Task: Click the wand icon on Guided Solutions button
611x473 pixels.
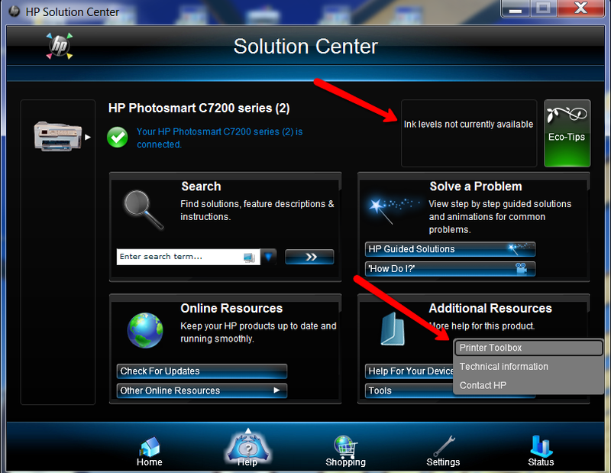Action: [521, 248]
